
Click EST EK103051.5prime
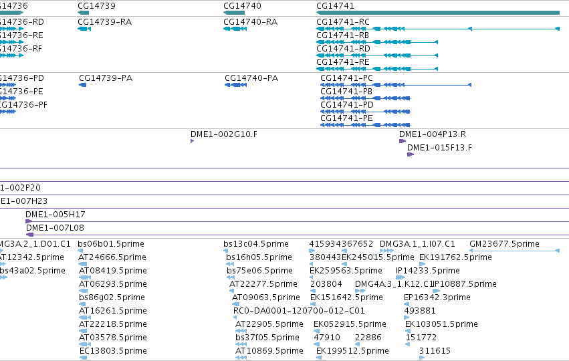click(442, 324)
